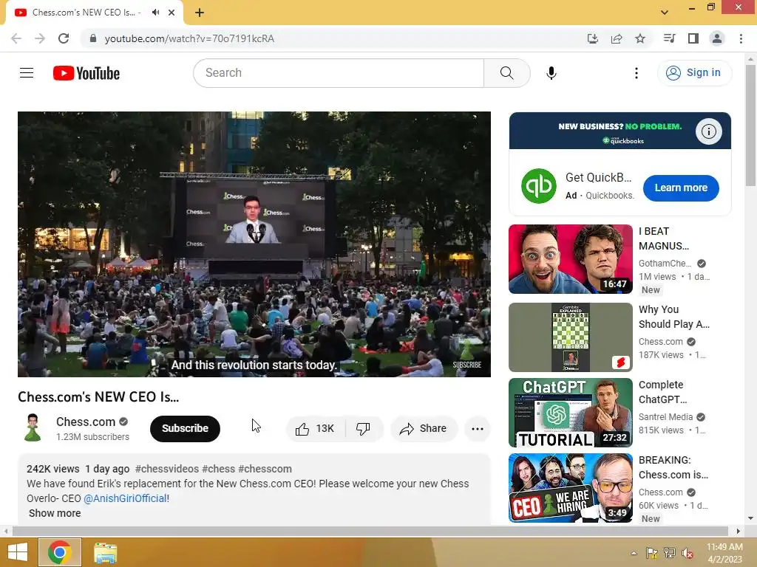The width and height of the screenshot is (757, 567).
Task: Close the Chess.com YouTube tab
Action: click(172, 13)
